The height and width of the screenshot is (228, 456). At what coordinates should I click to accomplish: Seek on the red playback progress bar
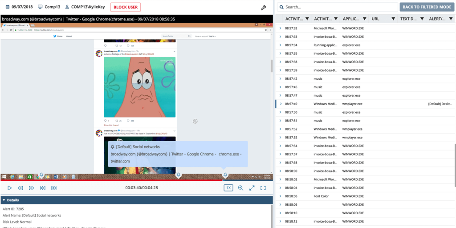click(x=111, y=180)
